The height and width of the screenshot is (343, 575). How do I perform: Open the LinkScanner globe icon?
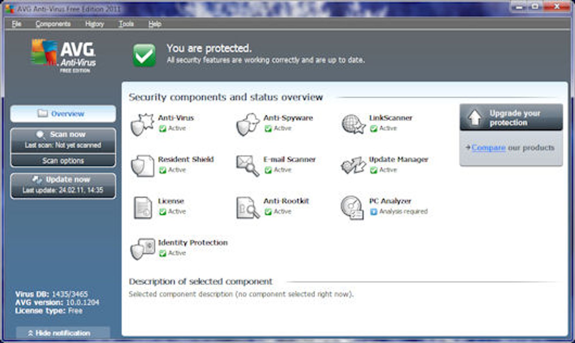(353, 124)
